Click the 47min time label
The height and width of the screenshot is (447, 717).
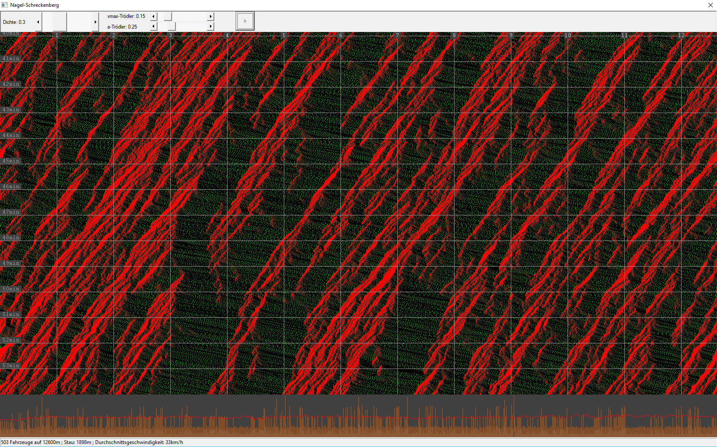click(11, 212)
